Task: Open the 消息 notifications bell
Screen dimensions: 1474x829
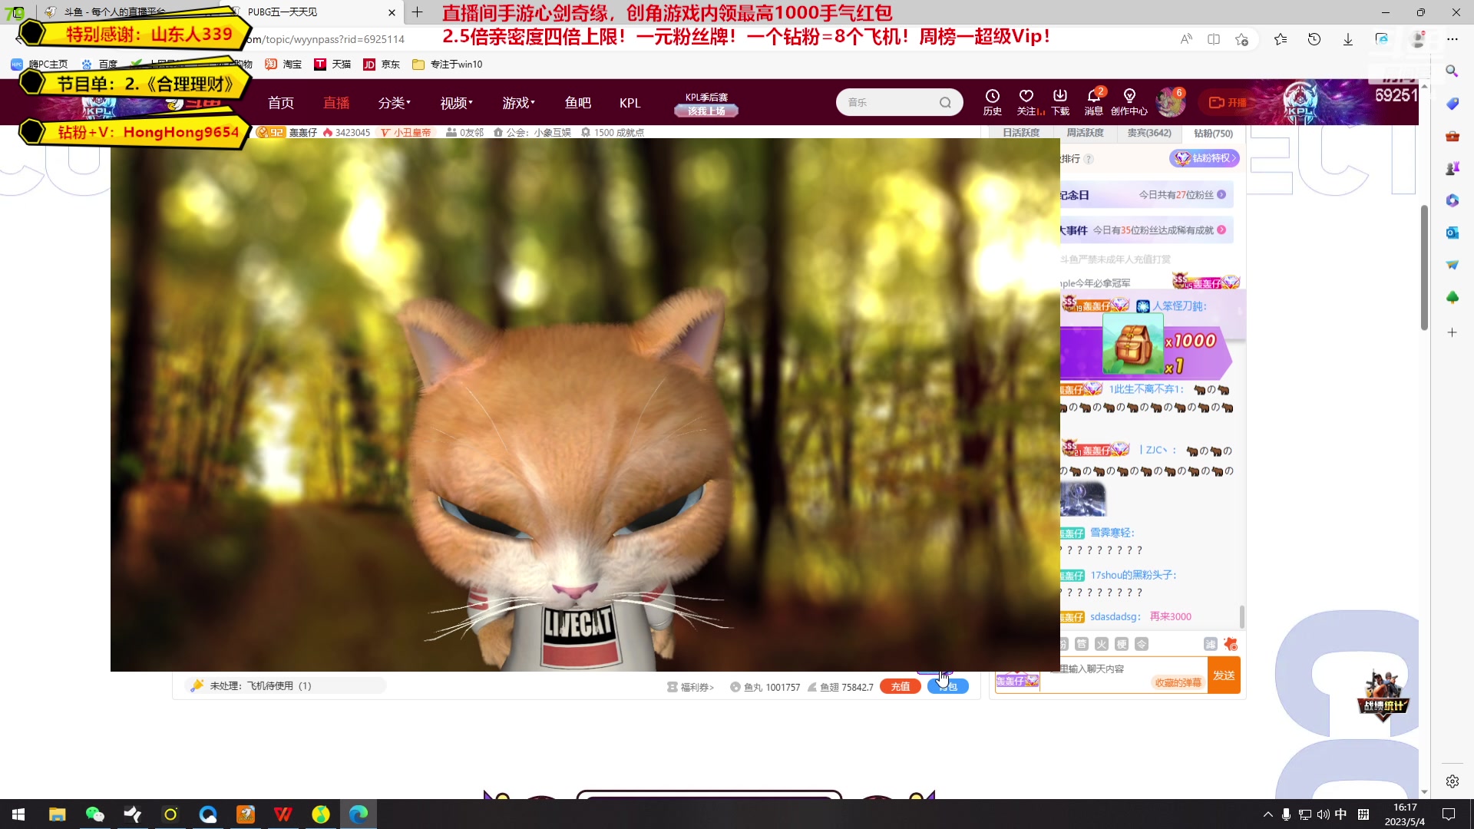Action: pos(1094,101)
